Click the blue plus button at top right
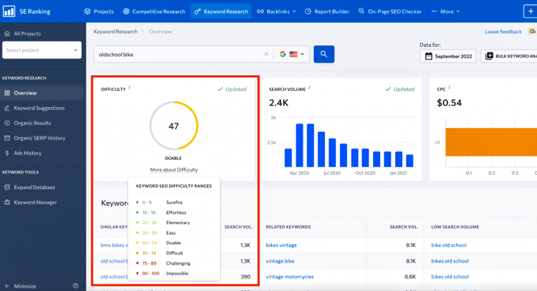 pos(530,11)
